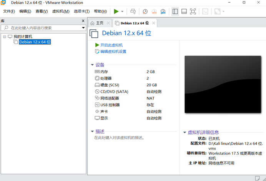This screenshot has width=266, height=181.
Task: Click the 2 GB memory value
Action: click(x=151, y=72)
